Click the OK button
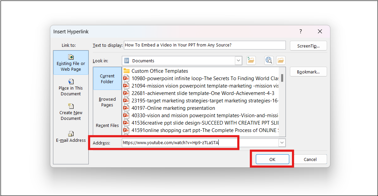Image resolution: width=378 pixels, height=196 pixels. point(272,159)
